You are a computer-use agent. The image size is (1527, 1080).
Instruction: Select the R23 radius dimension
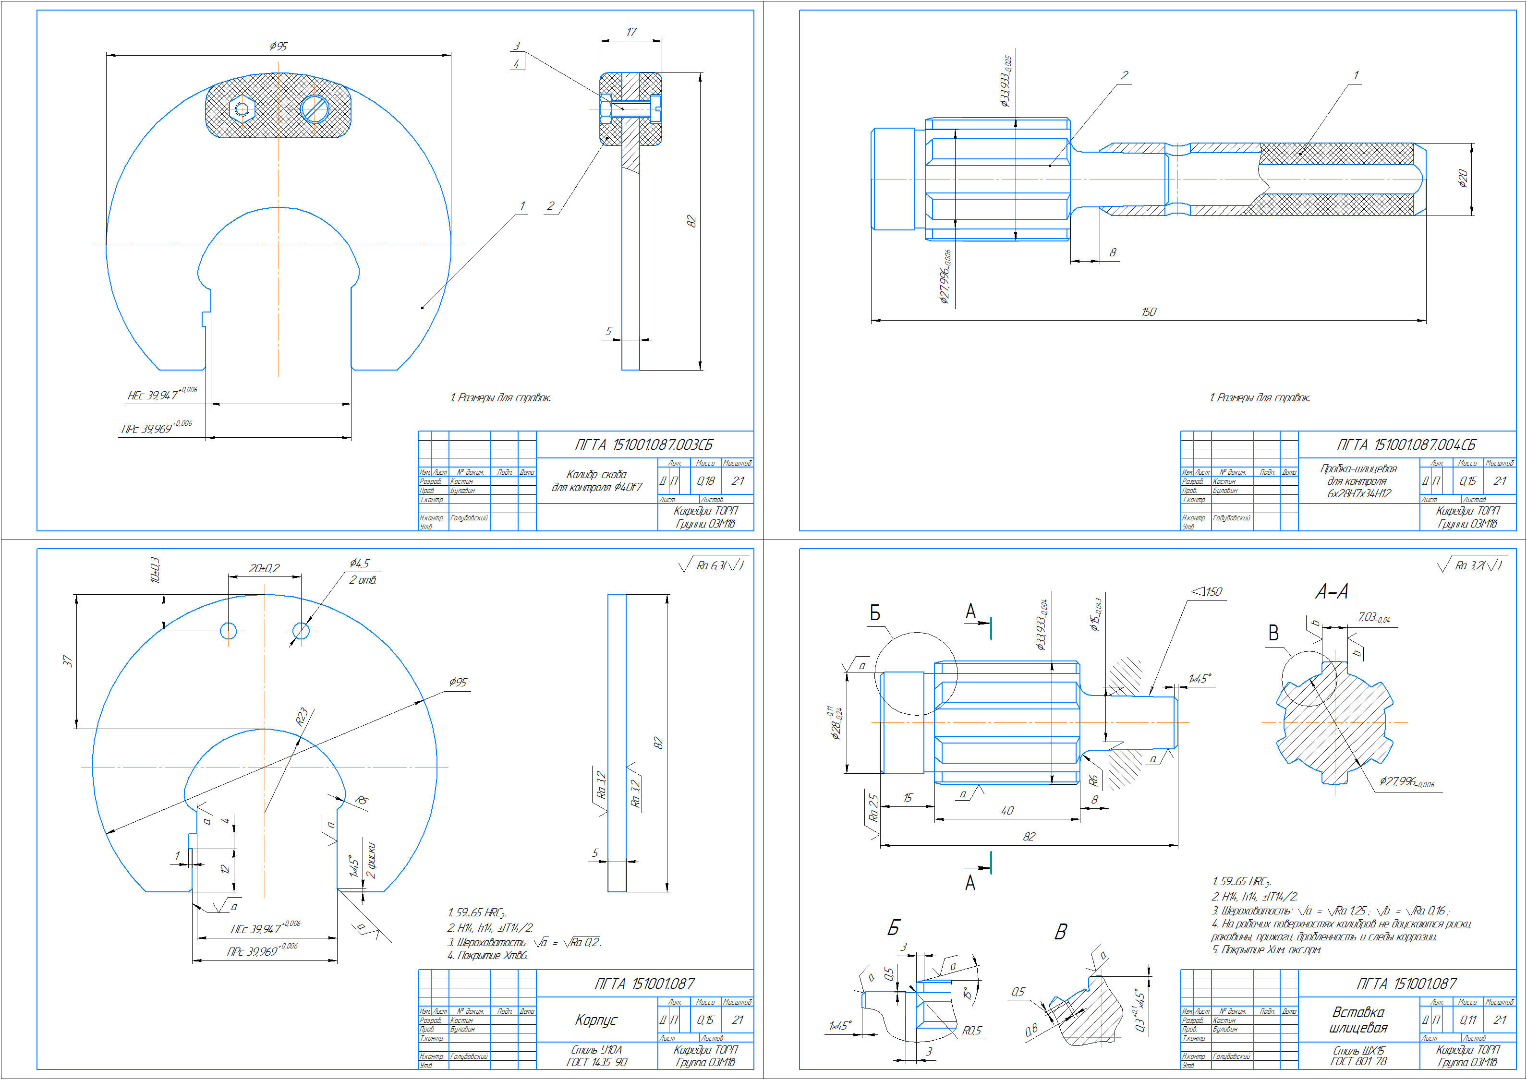[302, 716]
